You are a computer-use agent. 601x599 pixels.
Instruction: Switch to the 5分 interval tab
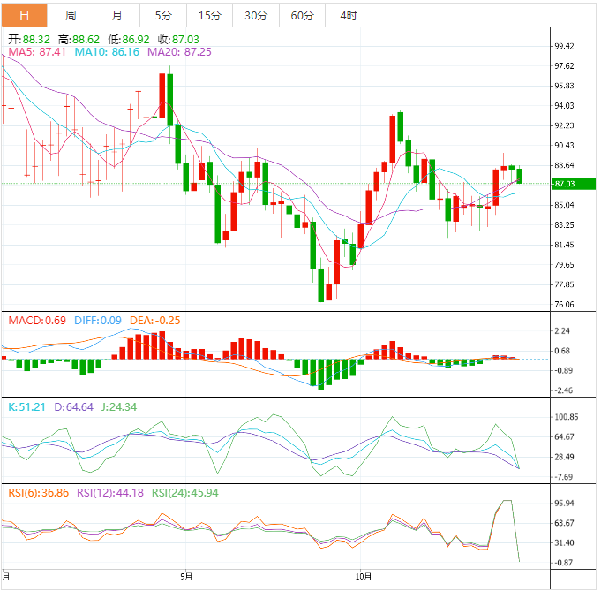click(x=163, y=15)
